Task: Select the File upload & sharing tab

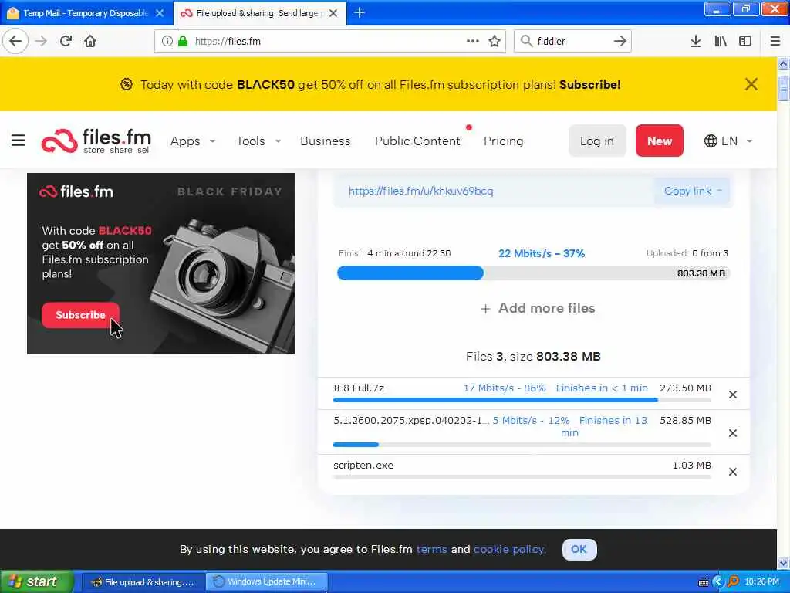Action: [x=260, y=13]
